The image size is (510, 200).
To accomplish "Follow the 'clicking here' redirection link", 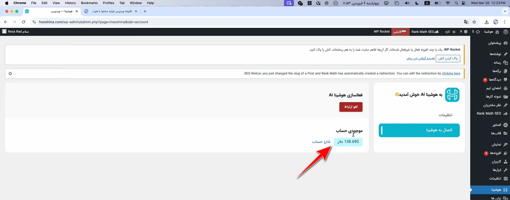I will [451, 73].
